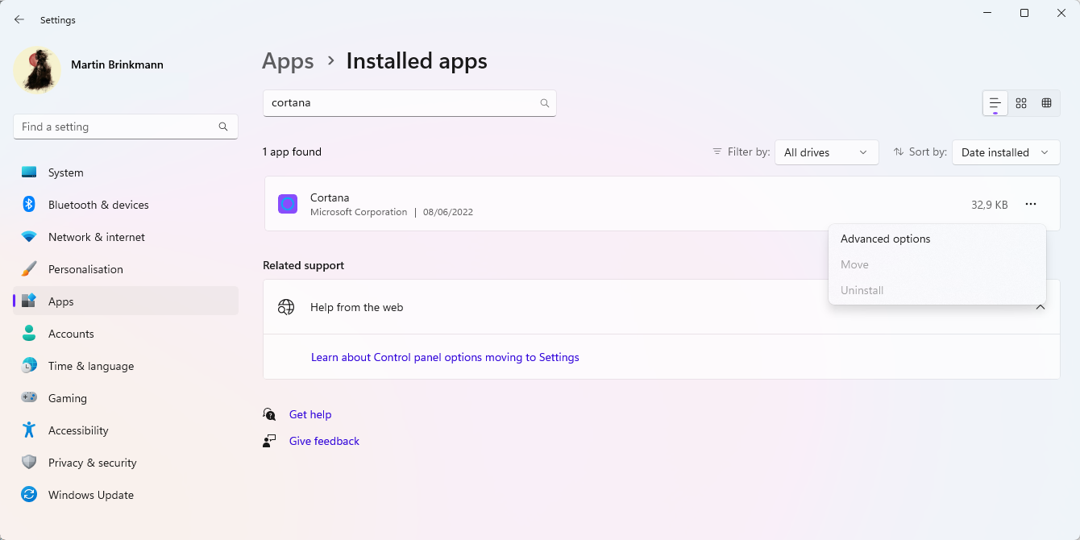Click the back arrow in Settings title bar
The width and height of the screenshot is (1080, 540).
coord(19,19)
